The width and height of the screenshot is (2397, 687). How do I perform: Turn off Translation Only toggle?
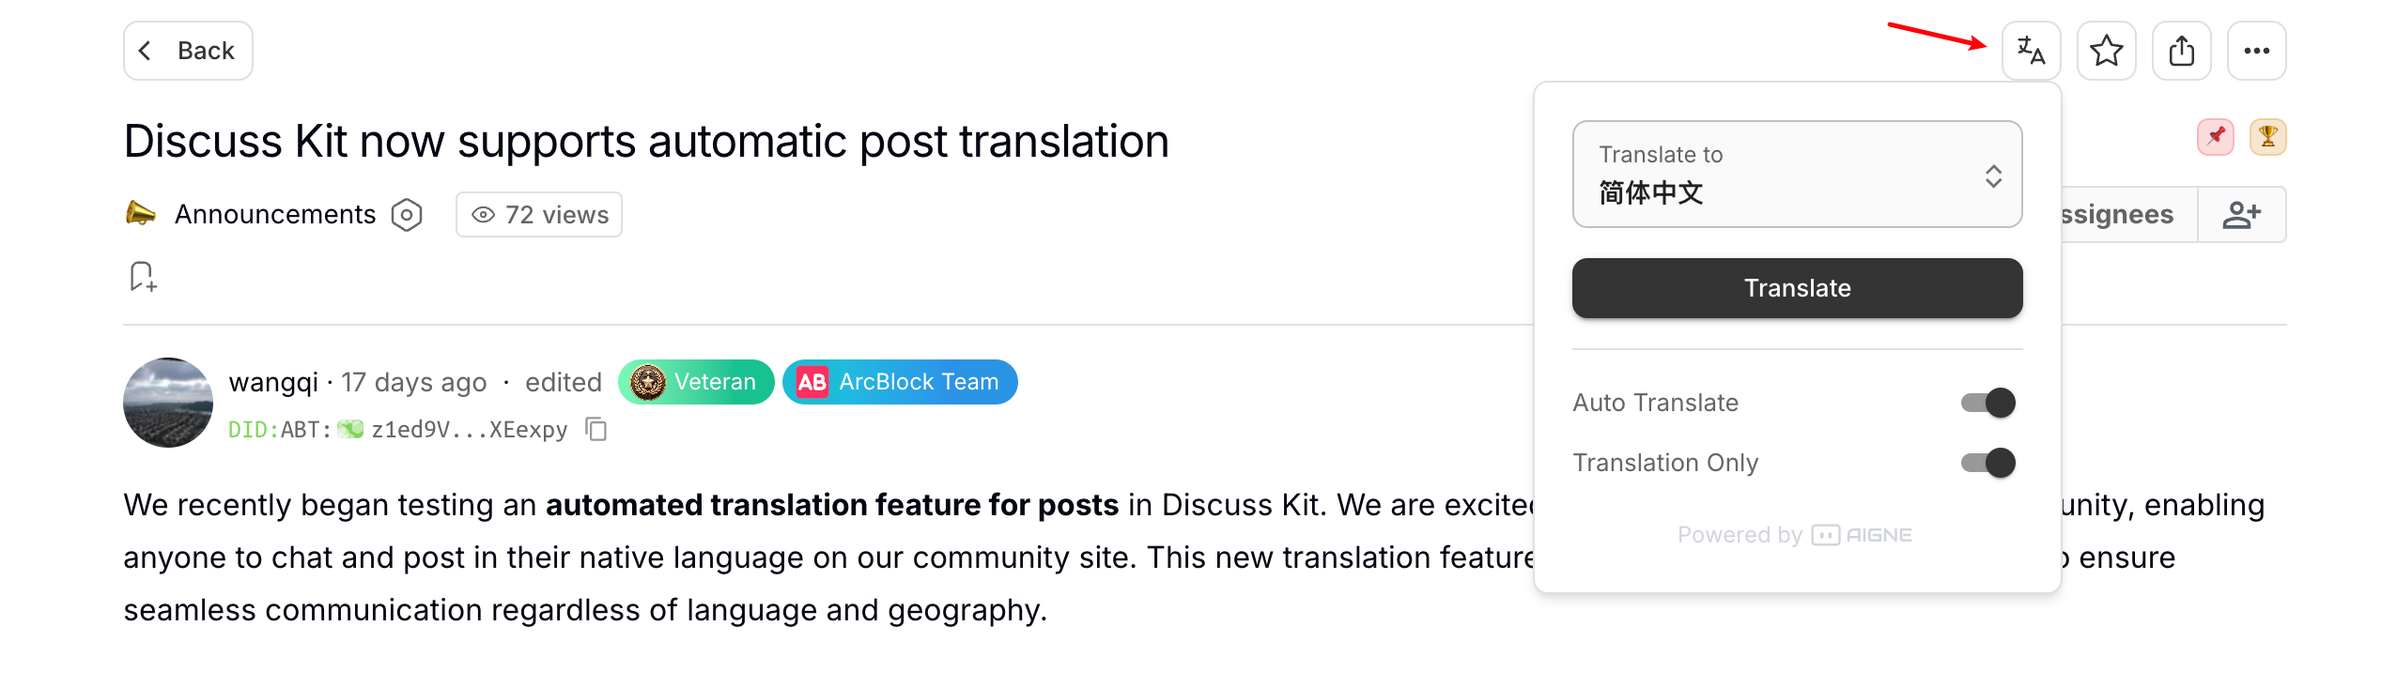tap(1988, 463)
